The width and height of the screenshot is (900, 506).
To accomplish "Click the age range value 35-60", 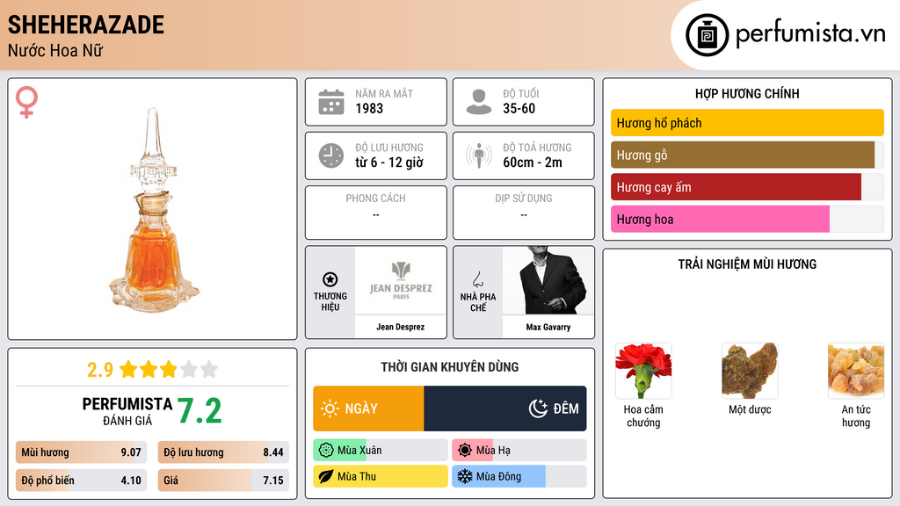I will [x=519, y=108].
